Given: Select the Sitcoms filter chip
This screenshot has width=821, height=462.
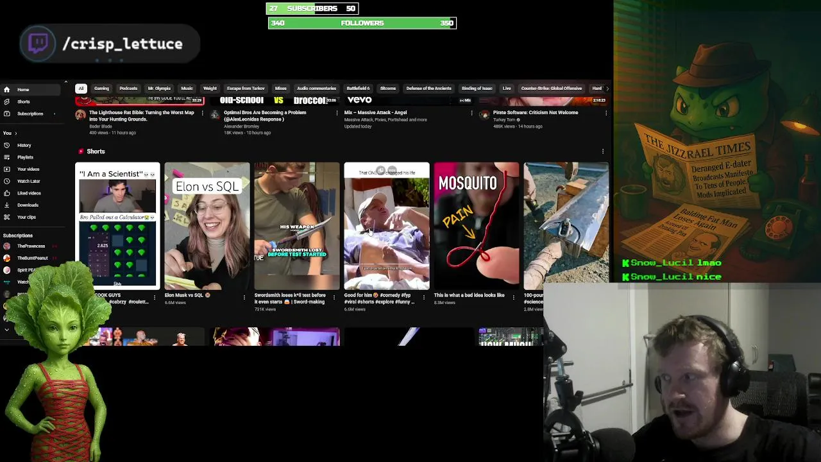Looking at the screenshot, I should point(388,89).
